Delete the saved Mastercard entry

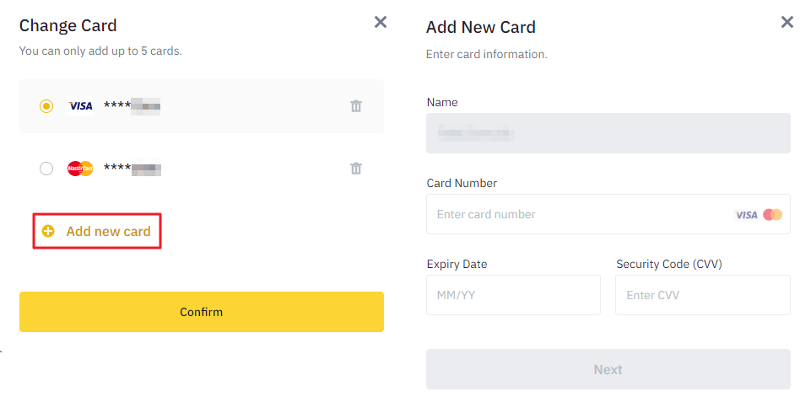coord(356,169)
